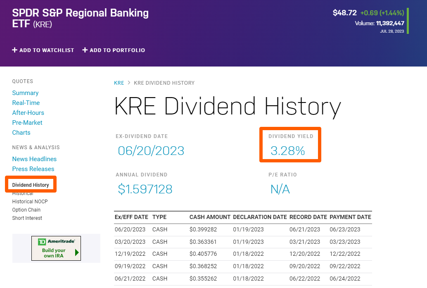Click the P/E ratio N/A value

coord(280,189)
